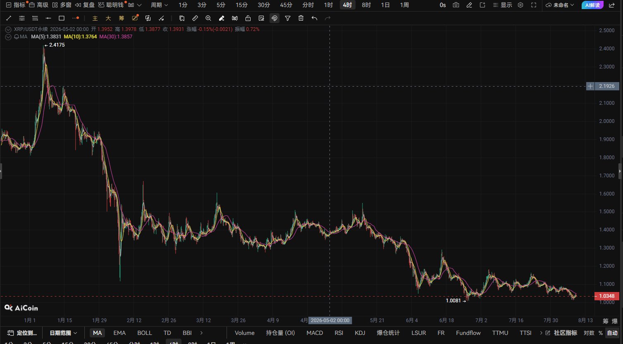623x344 pixels.
Task: Click the plus icon on the crosshair price label
Action: tap(591, 86)
